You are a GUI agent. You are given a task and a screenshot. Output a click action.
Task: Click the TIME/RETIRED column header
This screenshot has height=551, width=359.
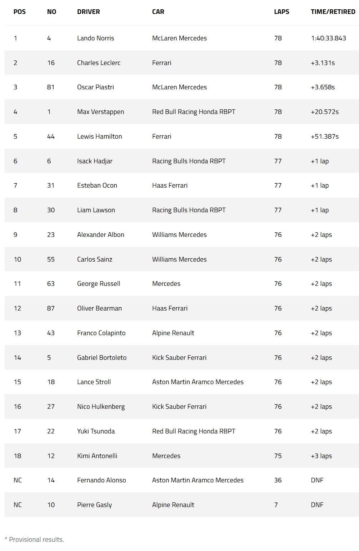tap(333, 12)
